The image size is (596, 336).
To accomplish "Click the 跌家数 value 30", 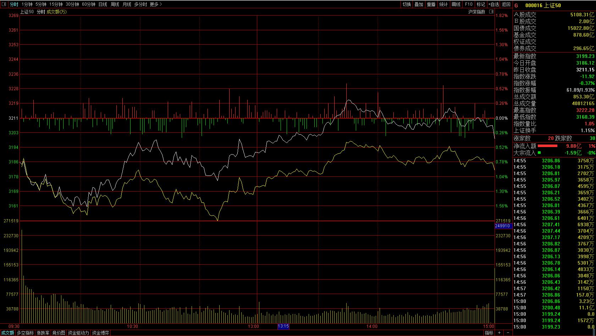I will (592, 138).
